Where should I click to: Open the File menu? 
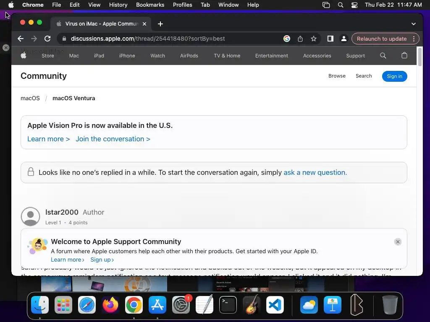pyautogui.click(x=57, y=5)
